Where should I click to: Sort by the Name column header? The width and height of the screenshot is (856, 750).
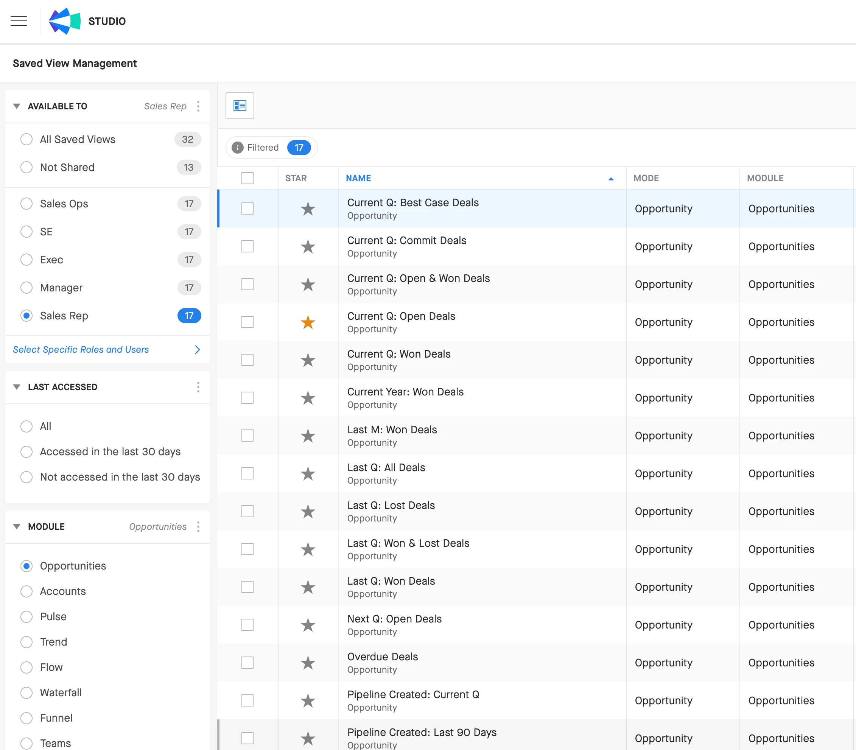tap(358, 178)
